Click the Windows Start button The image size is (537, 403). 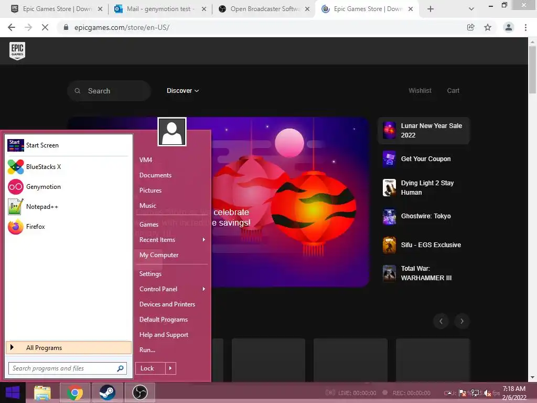tap(13, 393)
